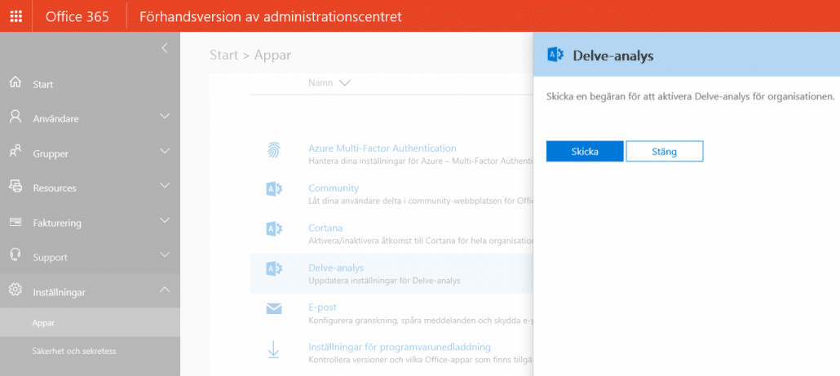Click the 'Låt dina användare delta' description
This screenshot has height=376, width=840.
(421, 201)
